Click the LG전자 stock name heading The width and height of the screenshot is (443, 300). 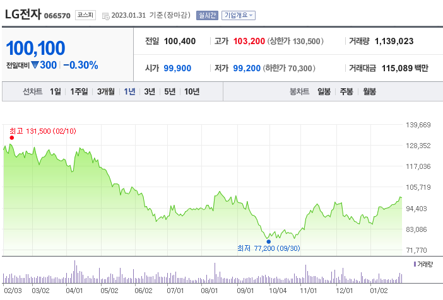tap(23, 14)
